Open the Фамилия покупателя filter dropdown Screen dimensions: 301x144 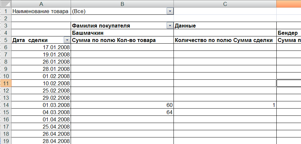click(170, 26)
